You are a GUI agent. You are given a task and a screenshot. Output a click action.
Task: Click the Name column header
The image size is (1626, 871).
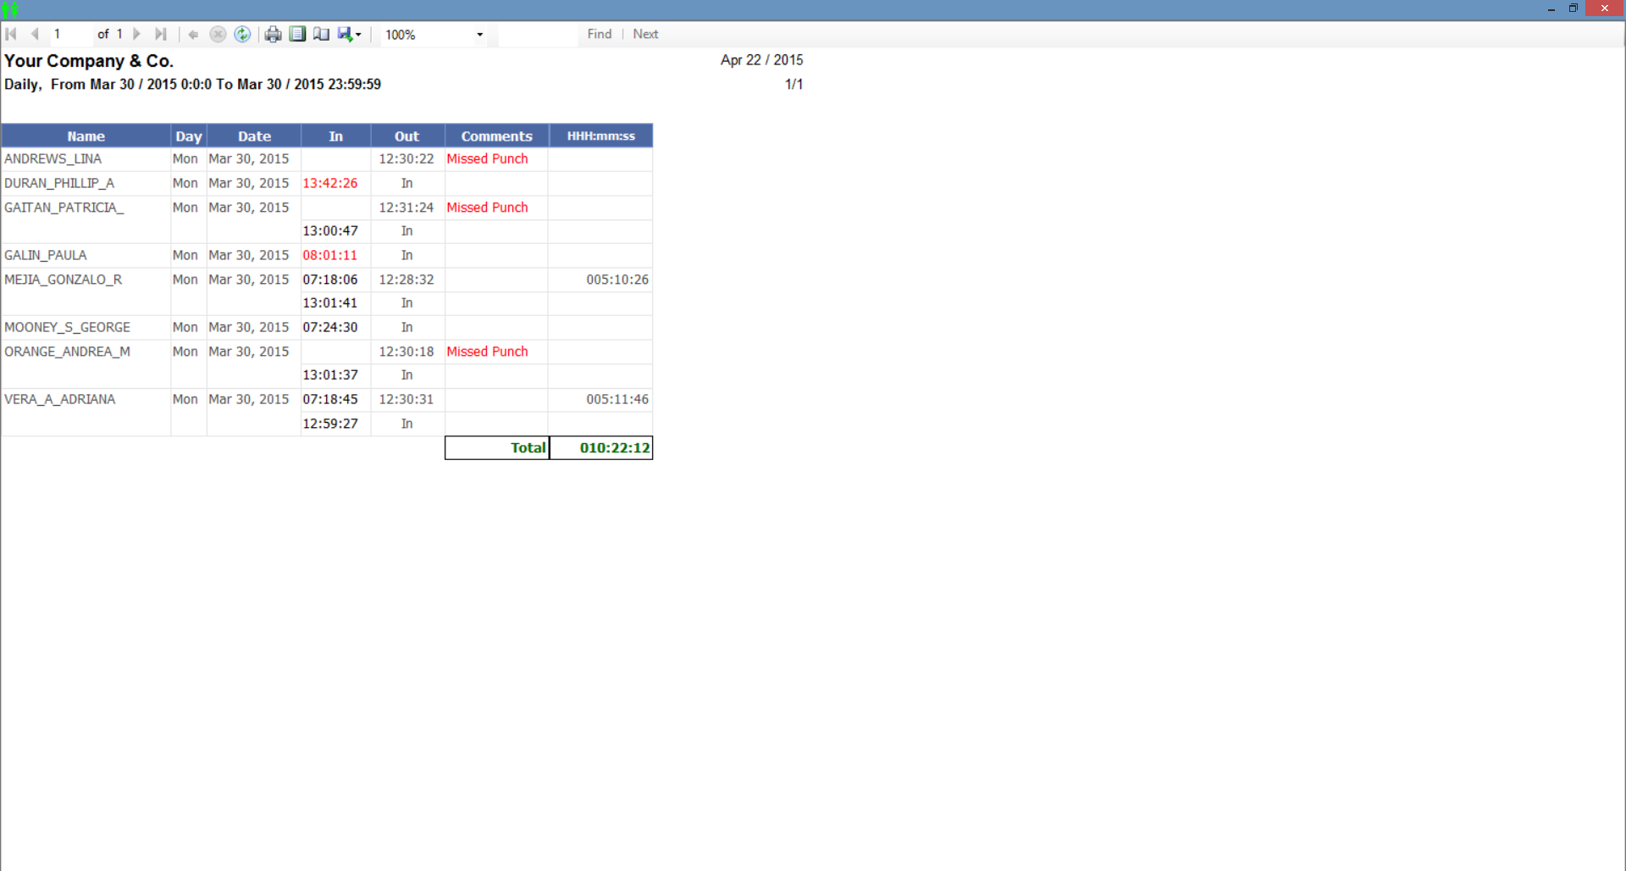tap(86, 136)
